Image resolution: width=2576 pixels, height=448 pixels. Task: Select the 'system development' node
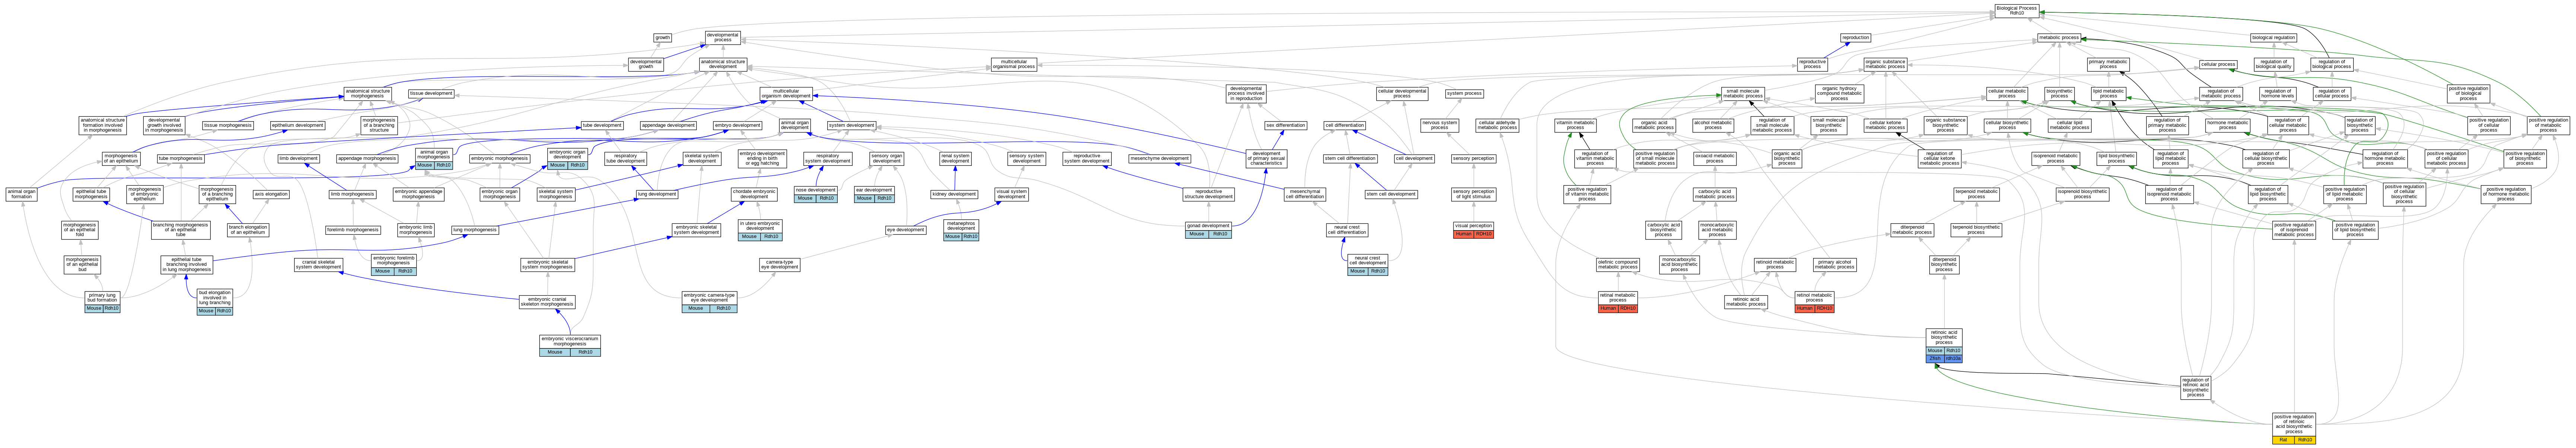(x=852, y=126)
